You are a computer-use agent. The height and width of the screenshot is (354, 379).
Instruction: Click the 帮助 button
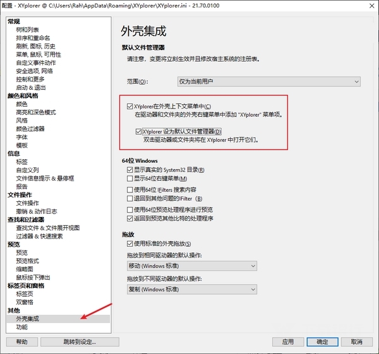[22, 341]
